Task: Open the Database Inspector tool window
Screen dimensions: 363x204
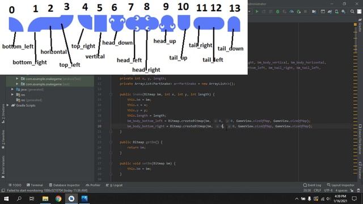Action: (64, 185)
